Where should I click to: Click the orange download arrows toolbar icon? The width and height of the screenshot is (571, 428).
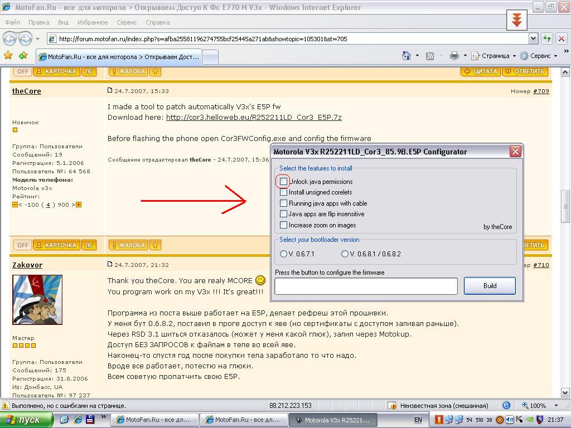(517, 20)
